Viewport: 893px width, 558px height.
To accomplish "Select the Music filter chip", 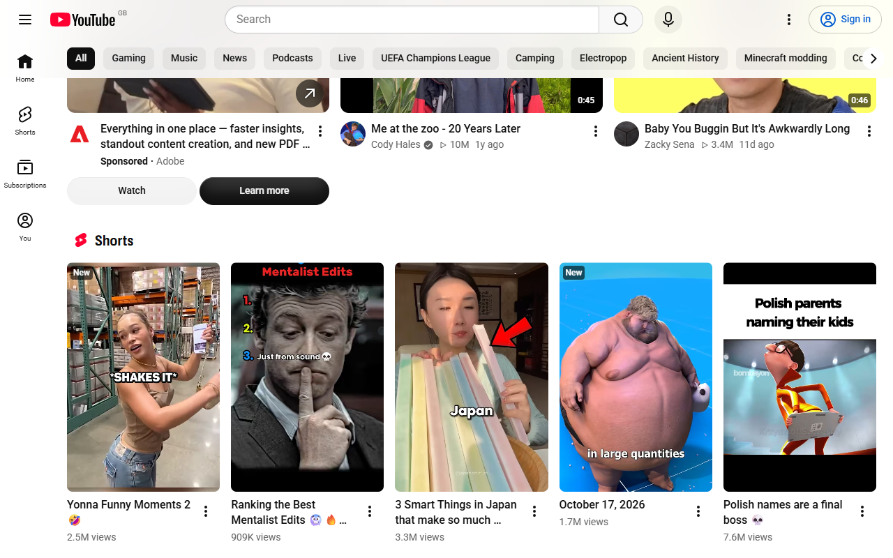I will [184, 59].
